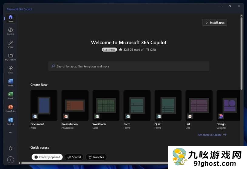The image size is (247, 169).
Task: Launch Word from the sidebar
Action: [x=11, y=83]
